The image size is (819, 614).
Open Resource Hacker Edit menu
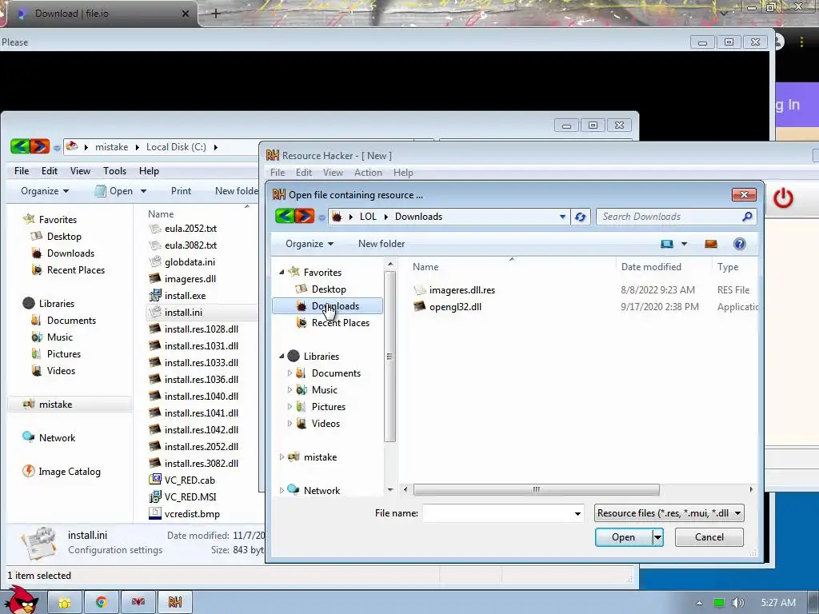303,173
